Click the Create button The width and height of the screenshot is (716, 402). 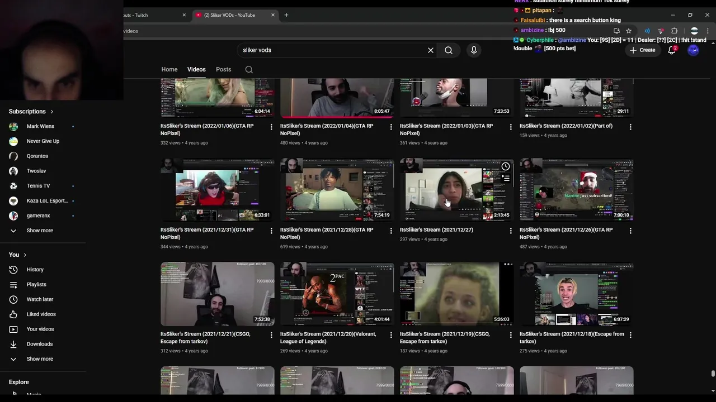[x=642, y=50]
